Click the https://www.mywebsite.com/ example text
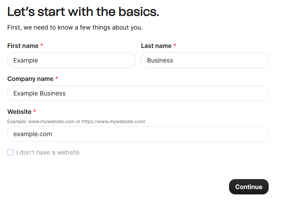The image size is (284, 204). point(113,122)
